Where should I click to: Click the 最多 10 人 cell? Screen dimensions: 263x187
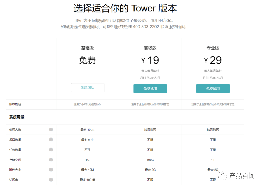click(x=88, y=130)
